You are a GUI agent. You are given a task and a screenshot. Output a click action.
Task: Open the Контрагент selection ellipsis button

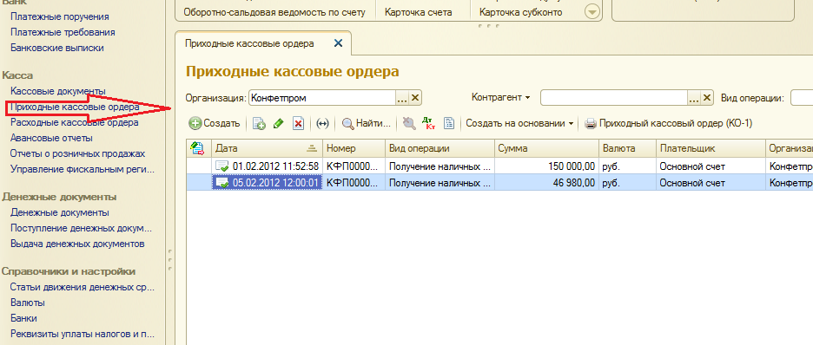[694, 98]
